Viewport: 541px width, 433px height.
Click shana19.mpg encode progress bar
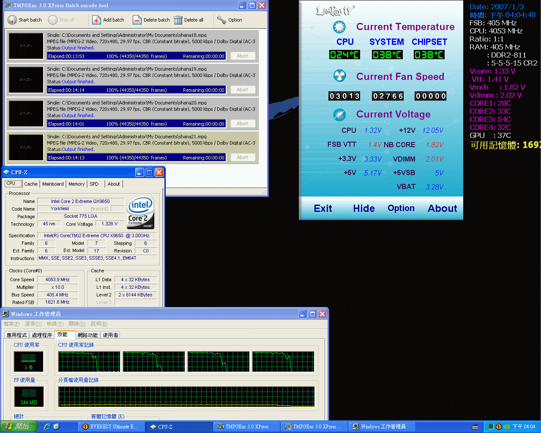coord(137,90)
